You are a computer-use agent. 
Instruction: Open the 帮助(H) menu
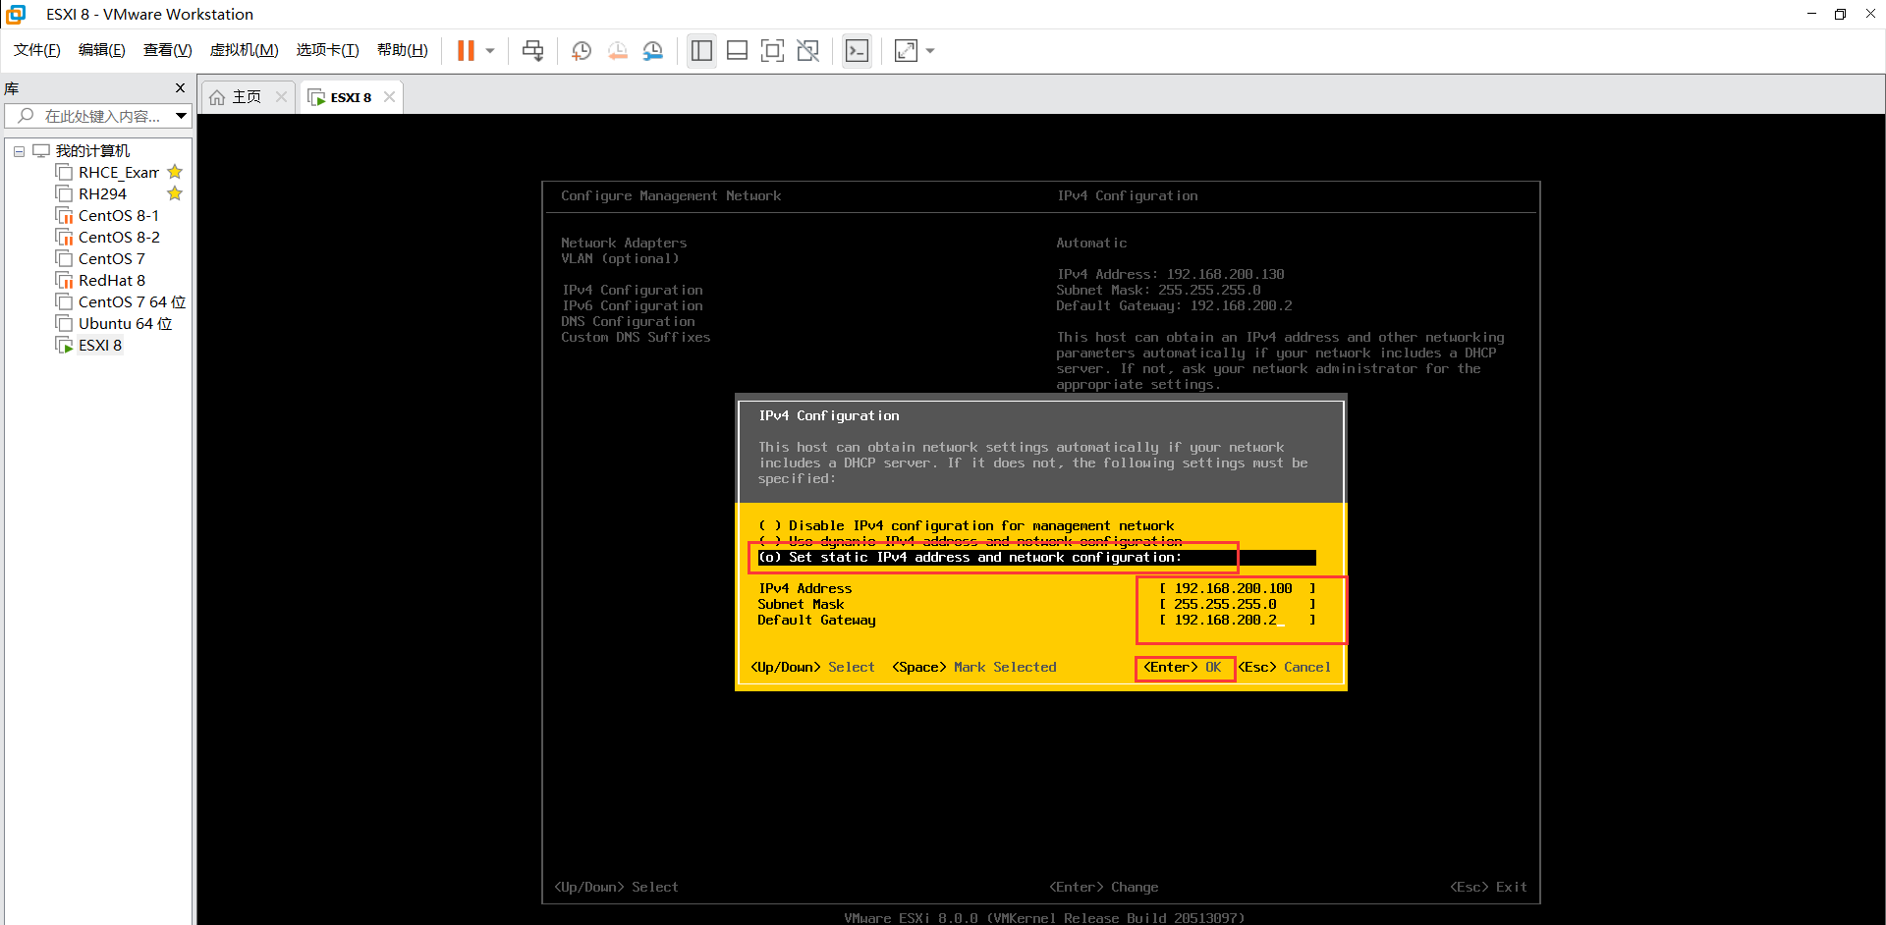[403, 50]
